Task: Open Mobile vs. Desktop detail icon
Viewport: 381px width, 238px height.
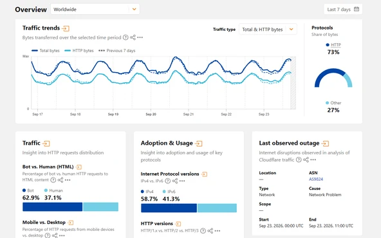Action: [x=71, y=223]
